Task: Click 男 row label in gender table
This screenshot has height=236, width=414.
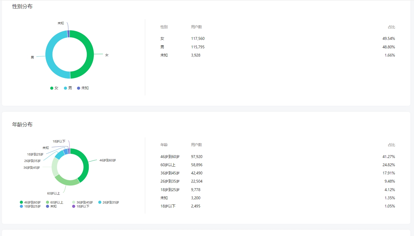Action: [x=162, y=47]
